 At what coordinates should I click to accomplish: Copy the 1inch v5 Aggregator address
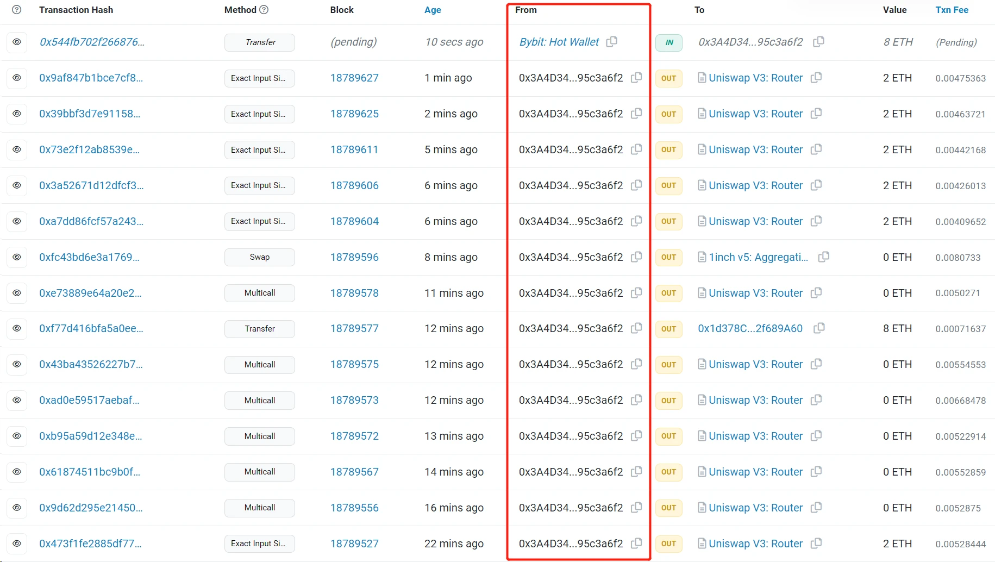point(823,257)
